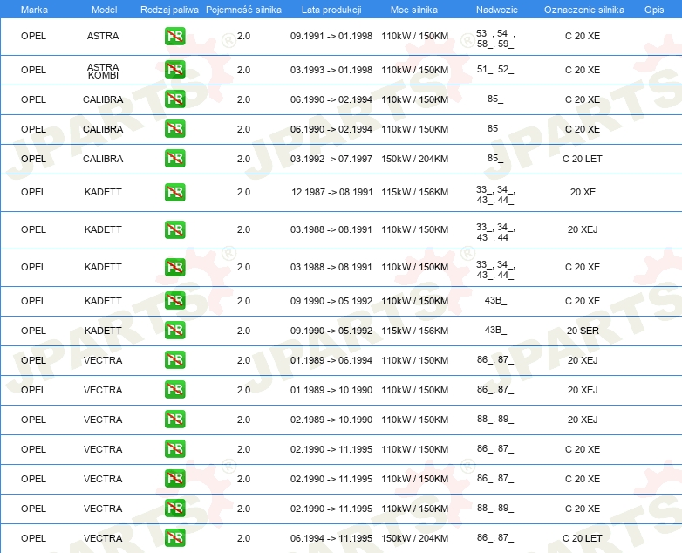The image size is (682, 553).
Task: Click the fuel icon in the Vectra 01.1989 -> 06.1994 row
Action: [174, 360]
